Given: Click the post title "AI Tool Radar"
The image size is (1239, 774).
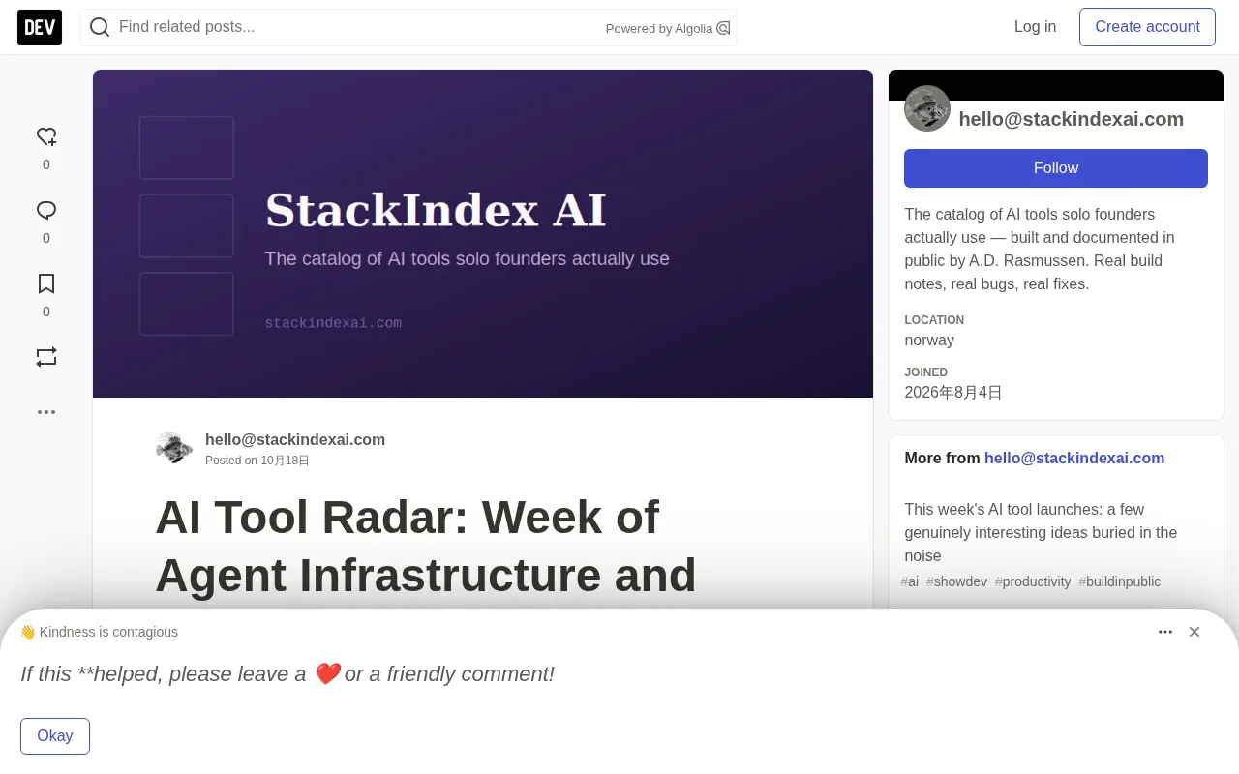Looking at the screenshot, I should pos(426,546).
